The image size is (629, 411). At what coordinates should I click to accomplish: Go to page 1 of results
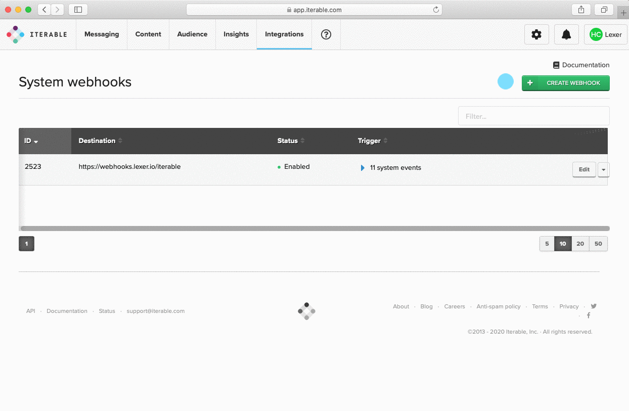pos(26,244)
